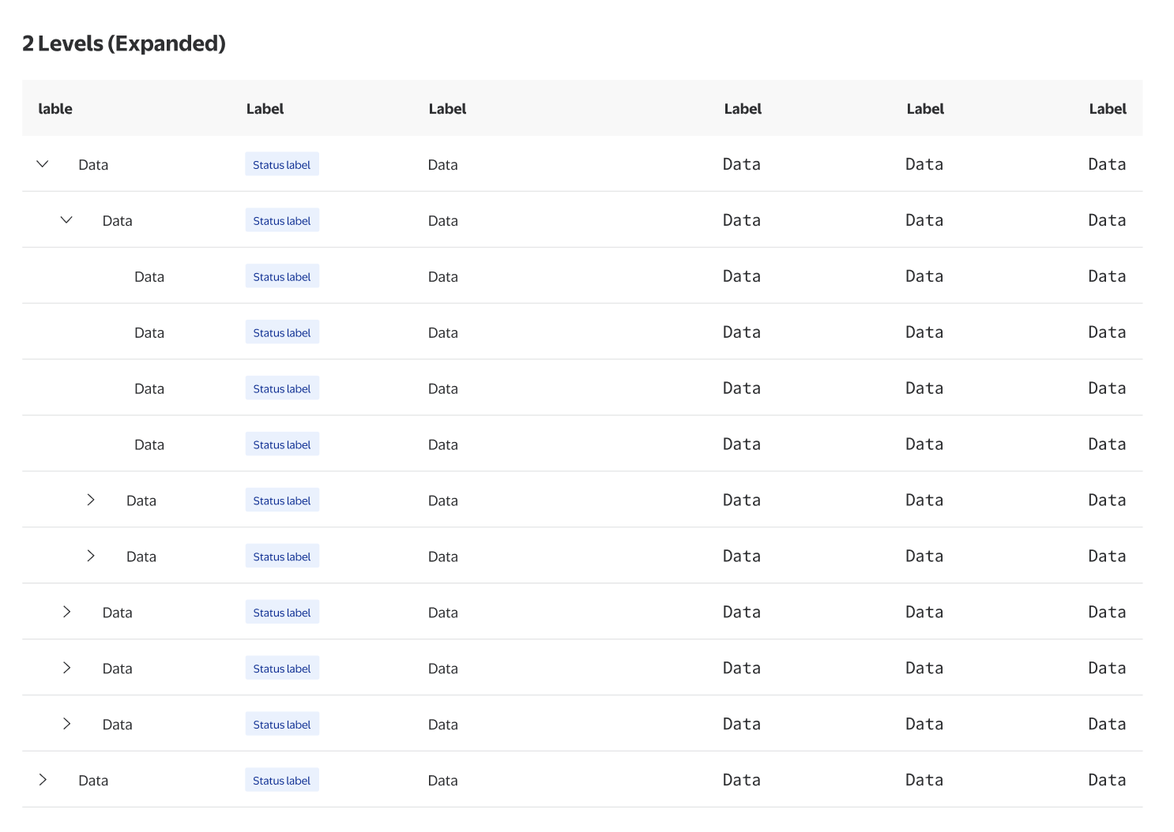Expand the bottom-most row's chevron

43,780
